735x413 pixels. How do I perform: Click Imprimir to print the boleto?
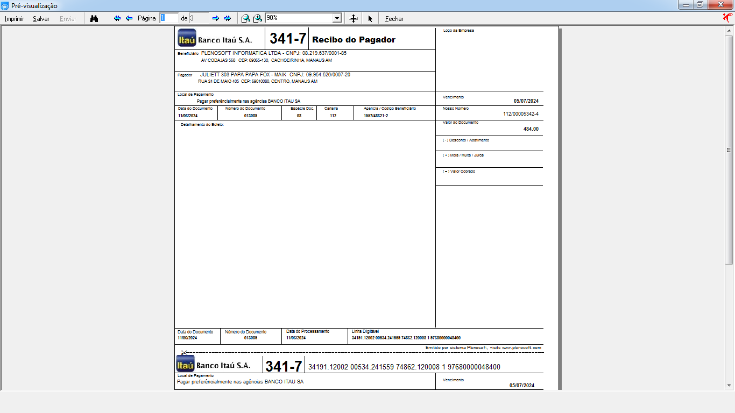pyautogui.click(x=15, y=19)
